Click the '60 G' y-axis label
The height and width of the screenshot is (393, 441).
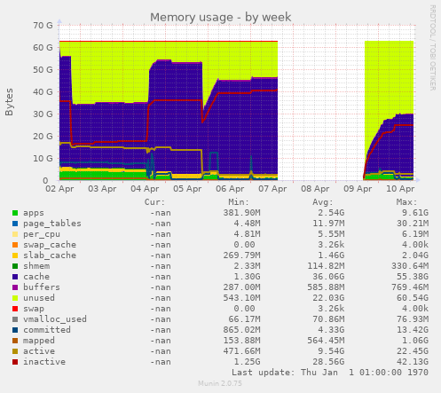click(43, 48)
